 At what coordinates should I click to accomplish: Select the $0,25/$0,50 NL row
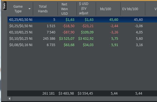[82, 26]
